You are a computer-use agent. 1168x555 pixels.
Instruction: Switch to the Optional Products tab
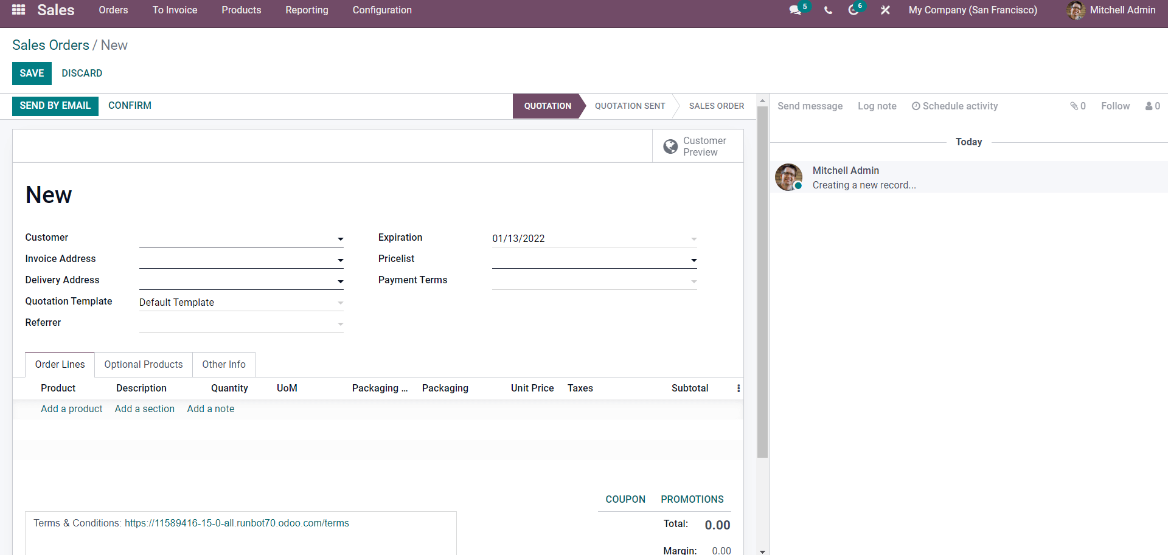pos(144,364)
